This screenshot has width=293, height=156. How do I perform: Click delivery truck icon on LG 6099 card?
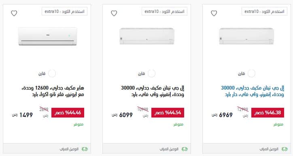185,149
